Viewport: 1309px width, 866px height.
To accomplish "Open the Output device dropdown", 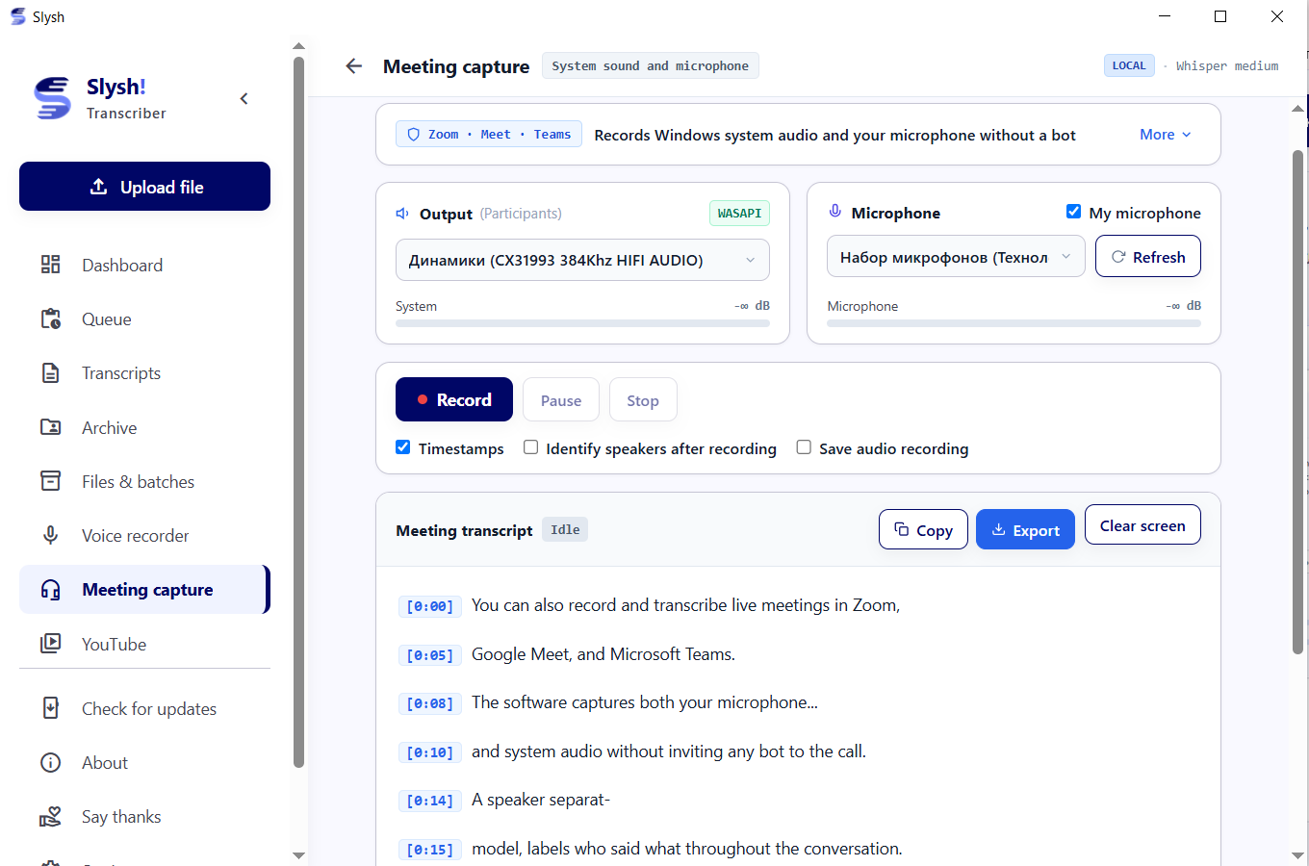I will point(582,260).
